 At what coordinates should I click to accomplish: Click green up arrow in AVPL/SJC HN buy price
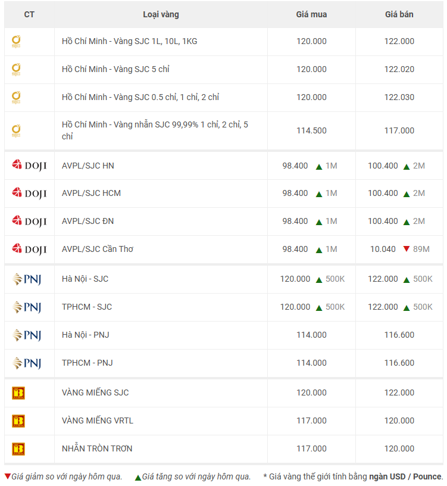coord(319,167)
